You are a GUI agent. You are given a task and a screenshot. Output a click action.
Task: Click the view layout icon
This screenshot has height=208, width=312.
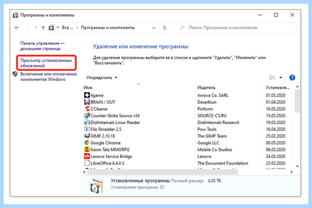point(272,77)
